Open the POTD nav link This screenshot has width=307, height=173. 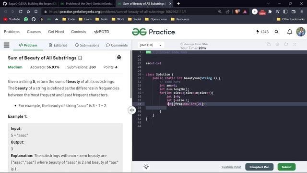(102, 32)
